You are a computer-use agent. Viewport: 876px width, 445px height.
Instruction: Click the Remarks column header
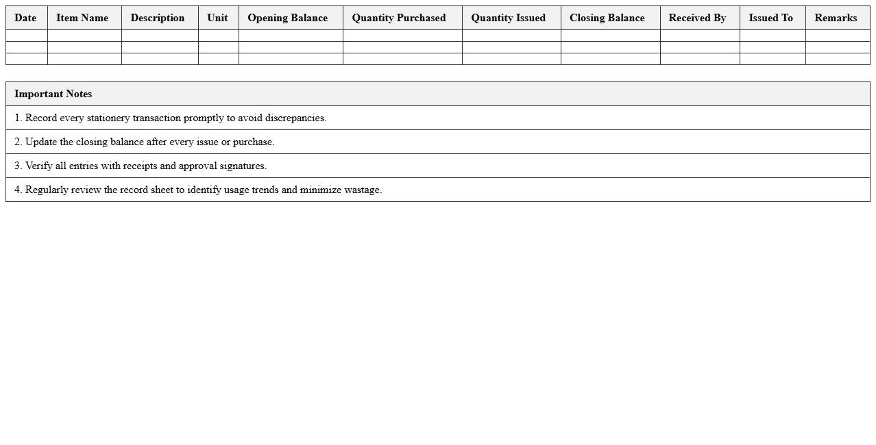pyautogui.click(x=836, y=18)
